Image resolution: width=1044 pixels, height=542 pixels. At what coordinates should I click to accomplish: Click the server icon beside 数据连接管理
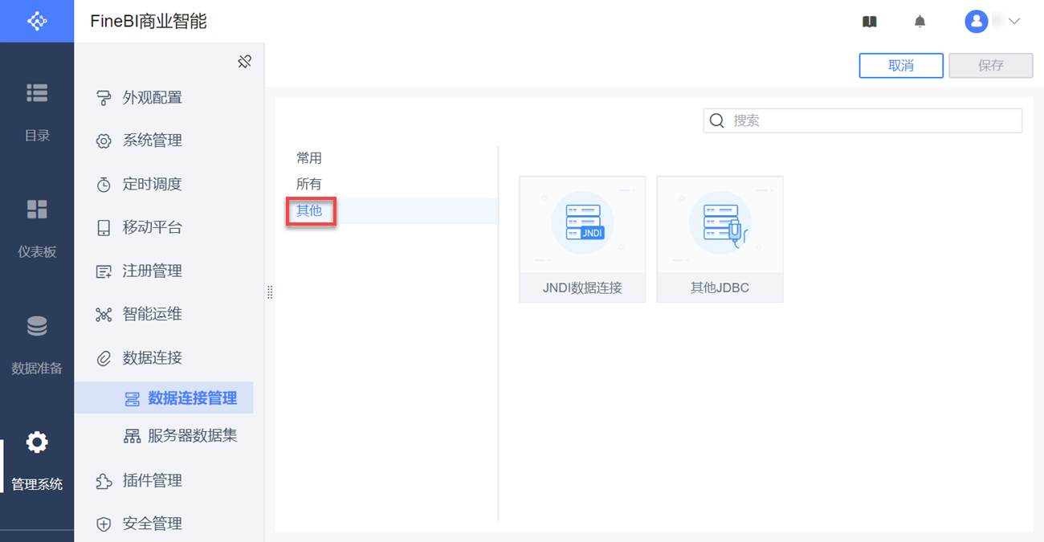click(x=133, y=399)
